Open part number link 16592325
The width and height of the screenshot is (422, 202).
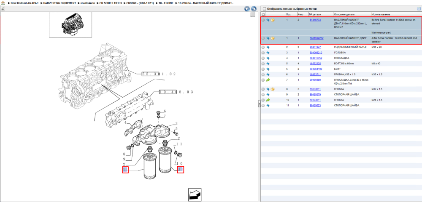tap(315, 64)
